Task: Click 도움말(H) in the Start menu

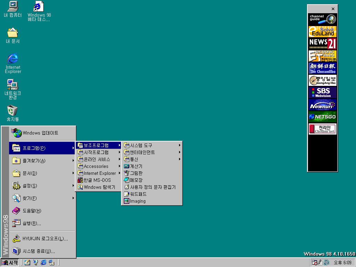Action: 42,211
